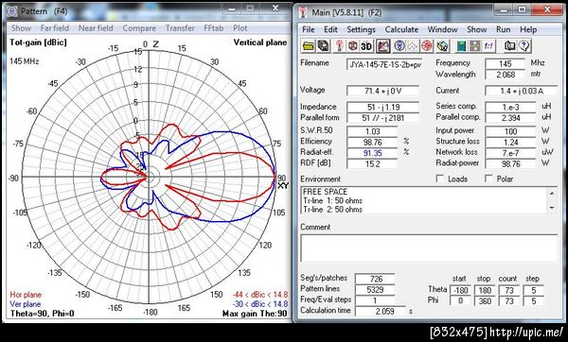Viewport: 568px width, 342px height.
Task: Click the 1:1 toolbar icon
Action: point(488,46)
